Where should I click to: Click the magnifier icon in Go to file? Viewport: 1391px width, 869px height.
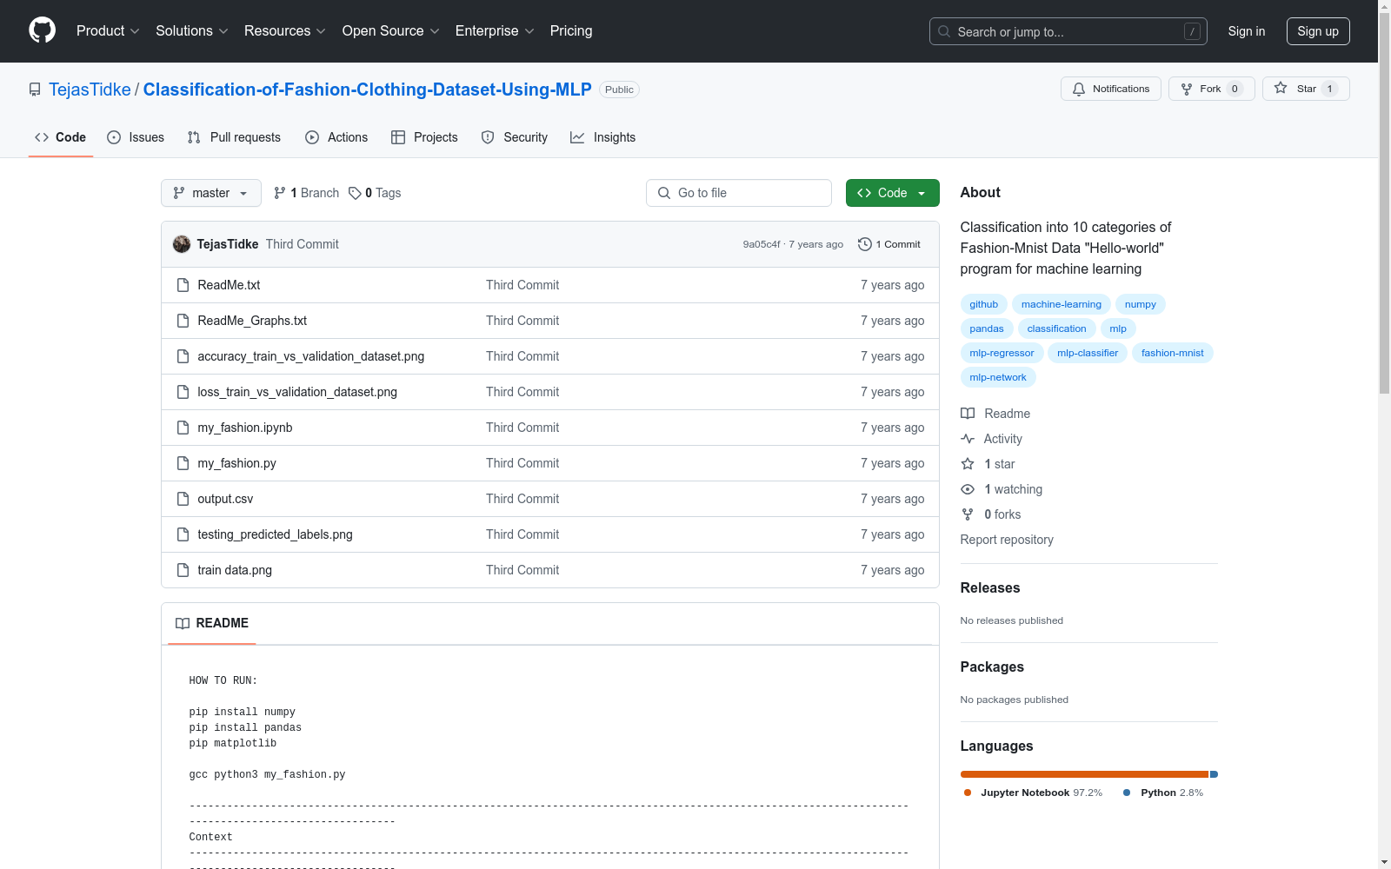pyautogui.click(x=664, y=193)
